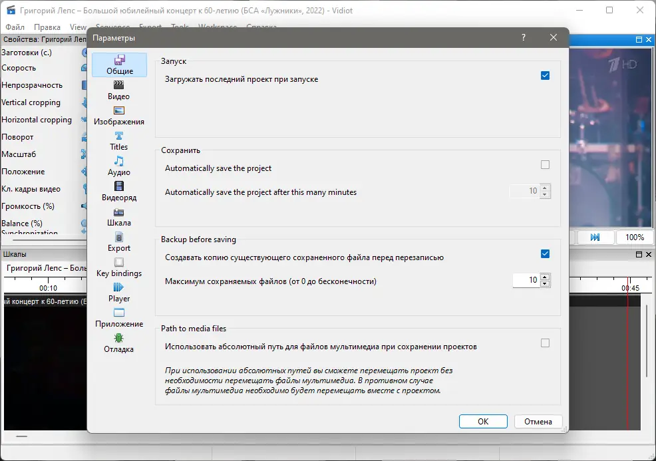Click the Поворот property label

pyautogui.click(x=17, y=137)
